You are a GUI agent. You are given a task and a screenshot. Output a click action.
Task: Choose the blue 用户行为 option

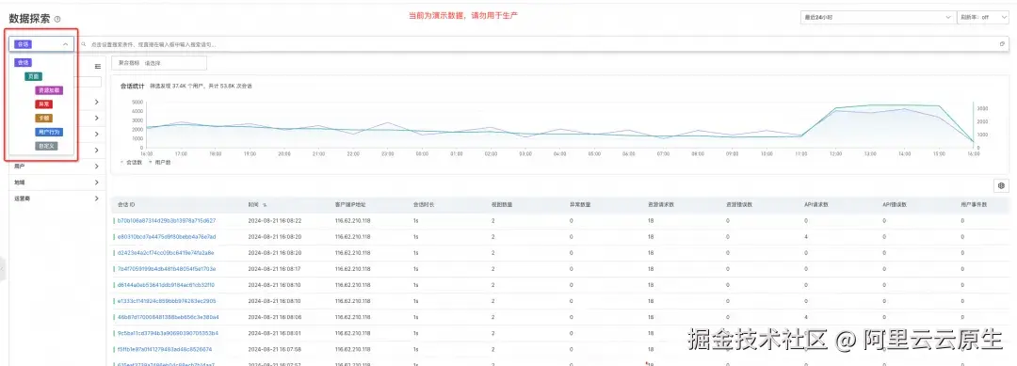pos(49,132)
